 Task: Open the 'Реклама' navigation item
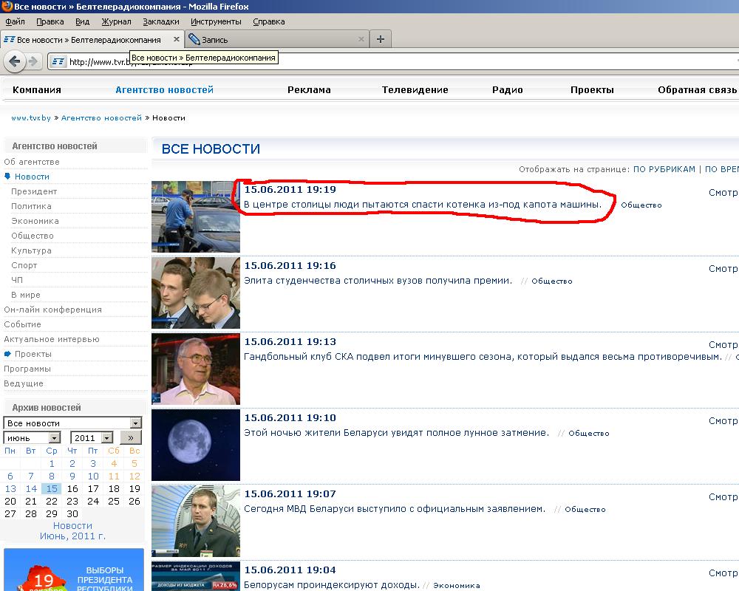click(309, 89)
